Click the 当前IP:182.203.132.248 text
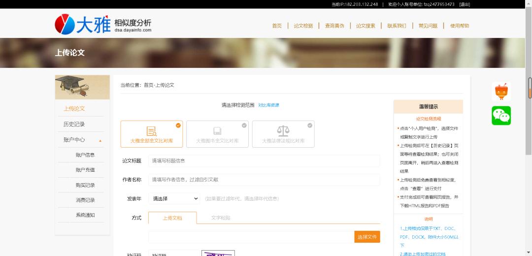 tap(355, 4)
